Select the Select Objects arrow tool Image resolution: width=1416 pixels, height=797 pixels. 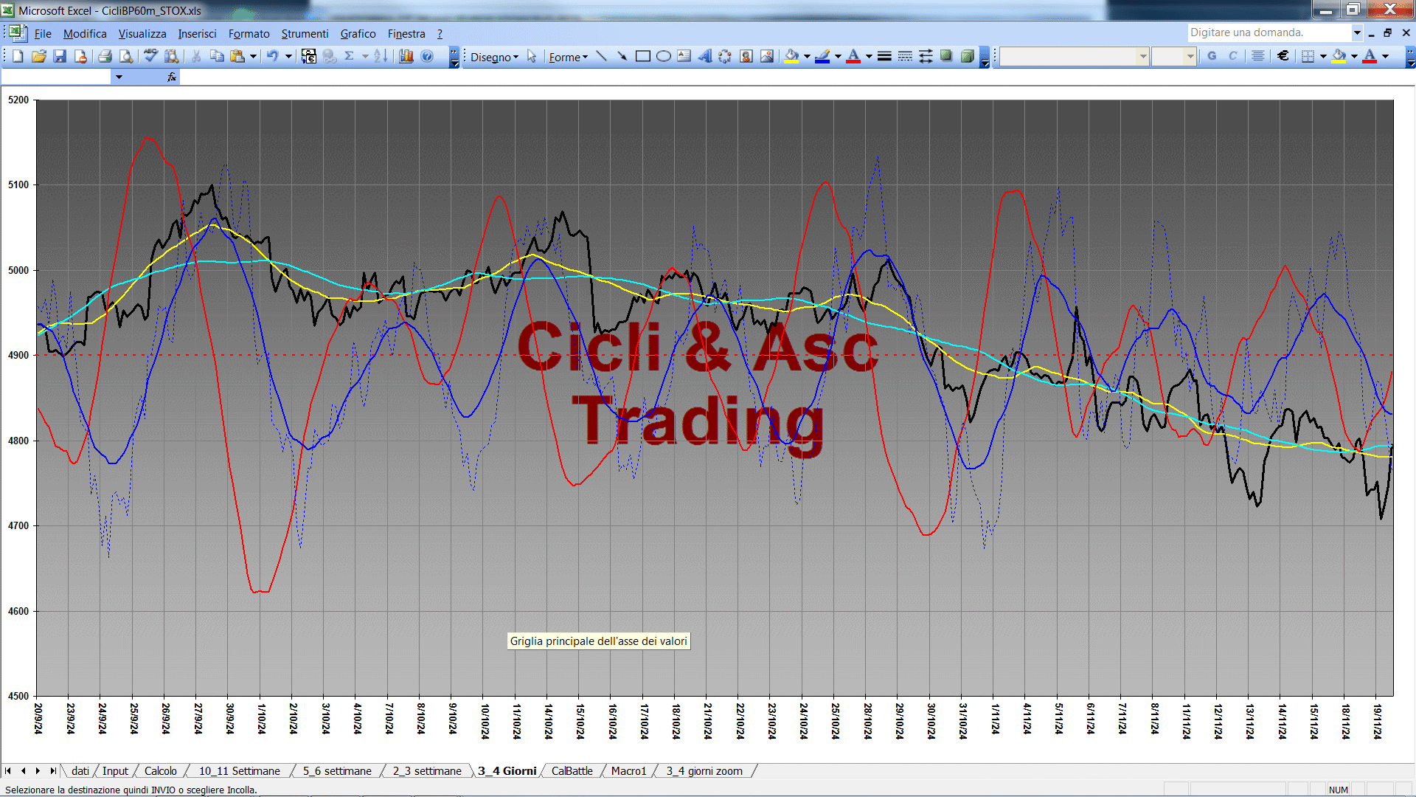pos(532,56)
